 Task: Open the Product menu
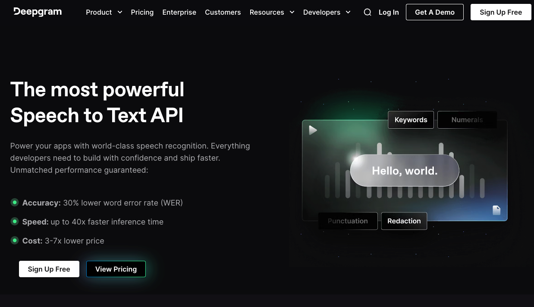[x=99, y=12]
